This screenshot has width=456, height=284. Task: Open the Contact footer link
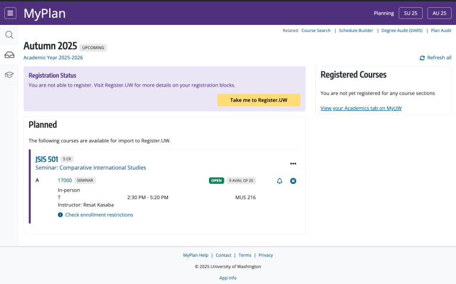coord(223,256)
